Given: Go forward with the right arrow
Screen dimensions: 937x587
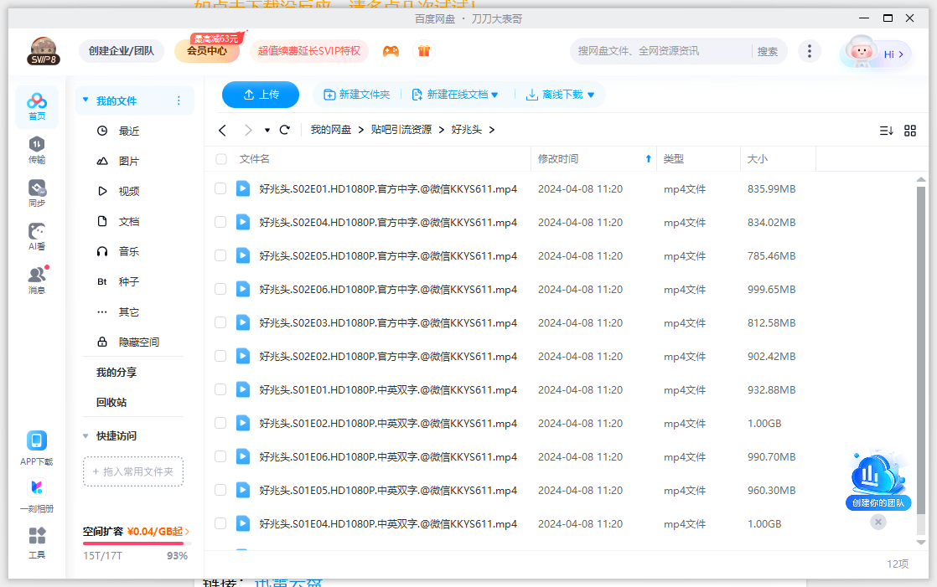Looking at the screenshot, I should [248, 130].
